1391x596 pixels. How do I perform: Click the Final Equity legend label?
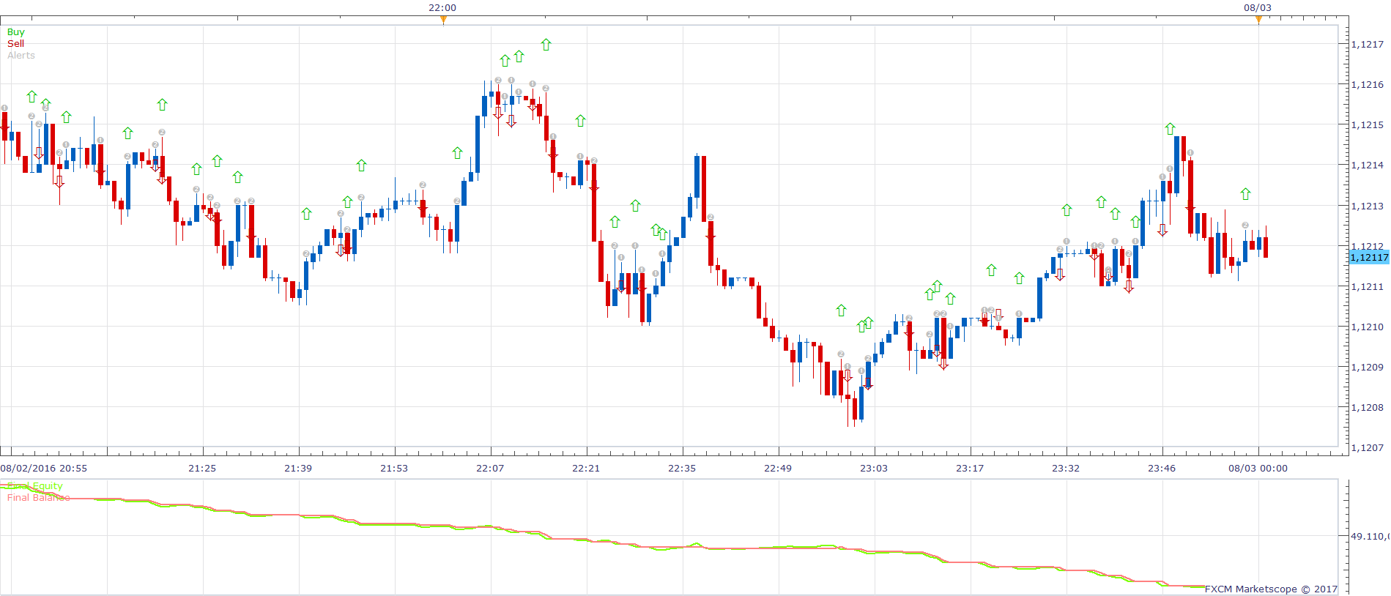(x=35, y=486)
